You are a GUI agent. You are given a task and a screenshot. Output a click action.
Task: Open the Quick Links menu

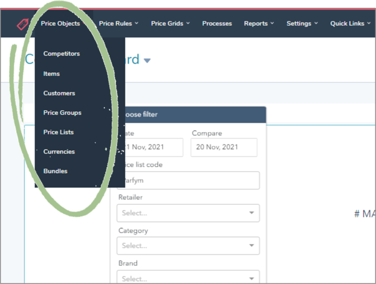(x=350, y=24)
